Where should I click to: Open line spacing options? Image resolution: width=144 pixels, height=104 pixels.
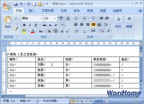pyautogui.click(x=107, y=24)
